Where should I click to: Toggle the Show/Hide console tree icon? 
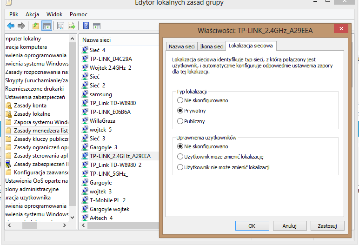pyautogui.click(x=47, y=26)
